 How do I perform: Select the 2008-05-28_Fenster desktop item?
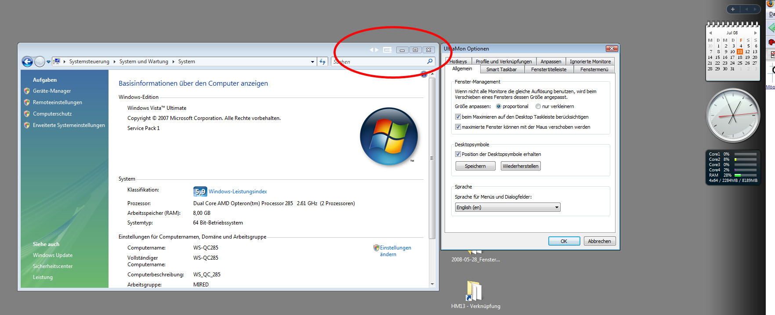(475, 257)
